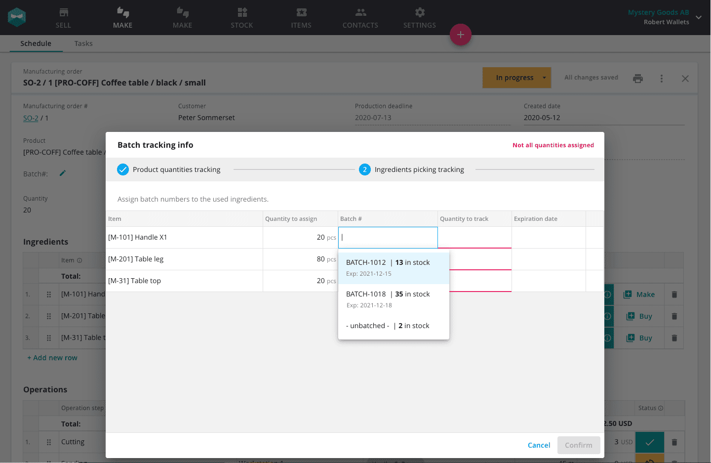
Task: Click the Make button for ingredient row 1
Action: (x=639, y=295)
